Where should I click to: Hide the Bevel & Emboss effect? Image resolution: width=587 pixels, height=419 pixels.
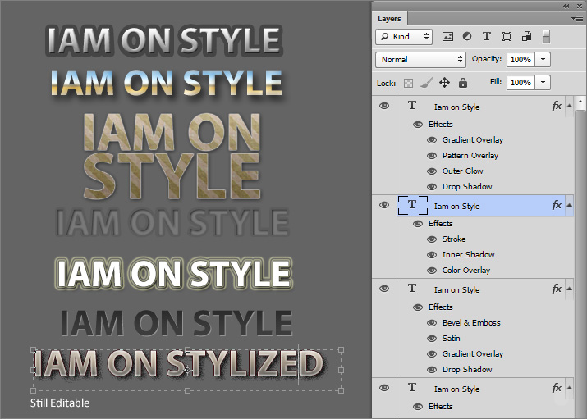point(432,323)
